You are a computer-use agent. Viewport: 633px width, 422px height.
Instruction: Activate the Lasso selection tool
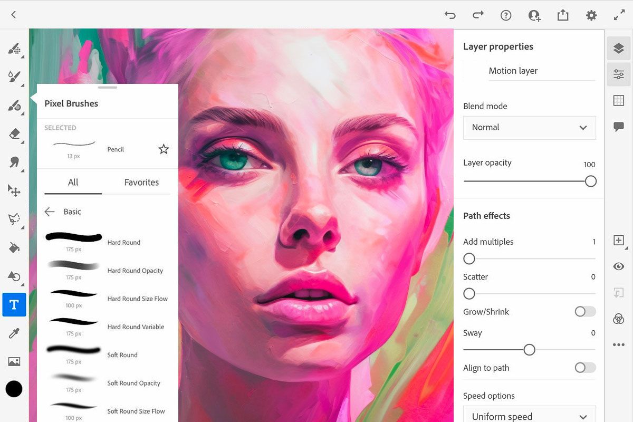point(14,219)
